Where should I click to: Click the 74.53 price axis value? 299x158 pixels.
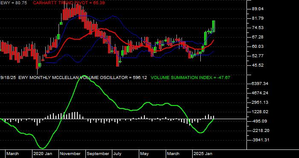258,28
